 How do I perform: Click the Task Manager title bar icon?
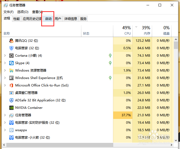point(6,5)
